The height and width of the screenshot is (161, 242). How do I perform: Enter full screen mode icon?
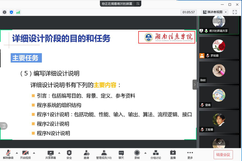(x=235, y=12)
